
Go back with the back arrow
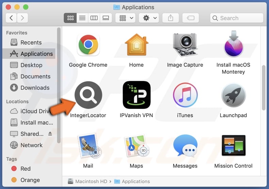tap(11, 18)
